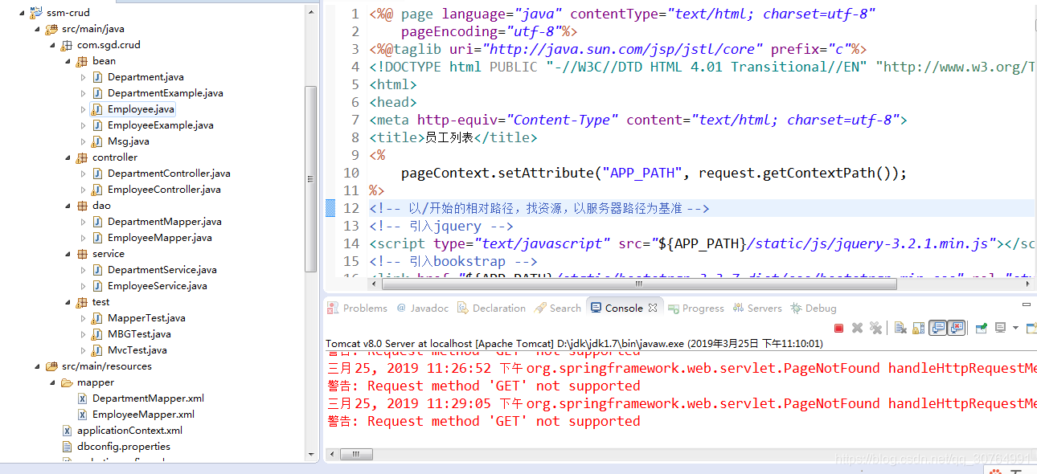The height and width of the screenshot is (474, 1037).
Task: Open the Declaration tab
Action: (x=491, y=308)
